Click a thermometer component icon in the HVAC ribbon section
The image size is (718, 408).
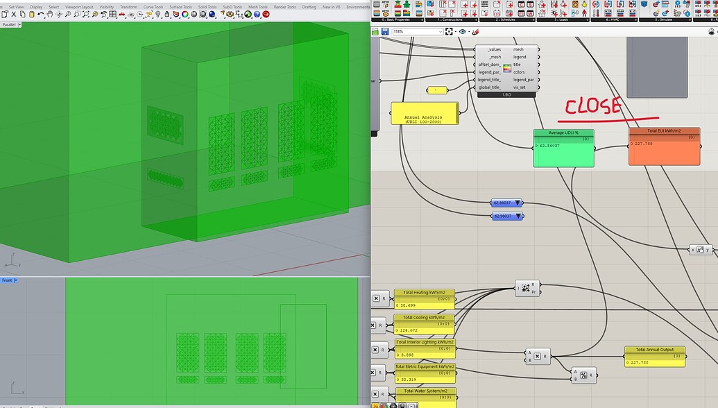[x=595, y=14]
